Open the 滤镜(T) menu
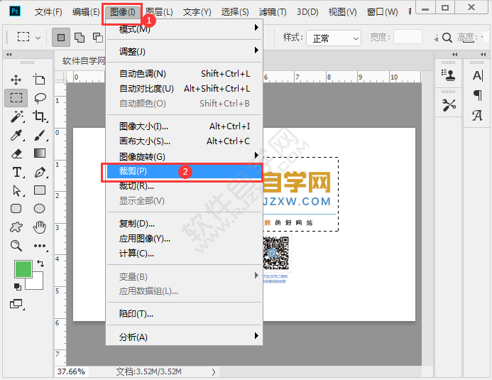 coord(273,12)
